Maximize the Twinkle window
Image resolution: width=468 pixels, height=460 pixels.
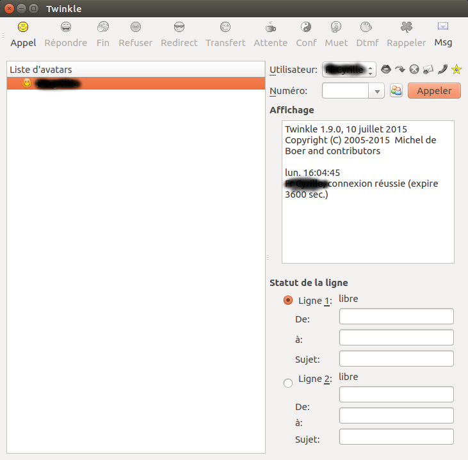(x=34, y=9)
